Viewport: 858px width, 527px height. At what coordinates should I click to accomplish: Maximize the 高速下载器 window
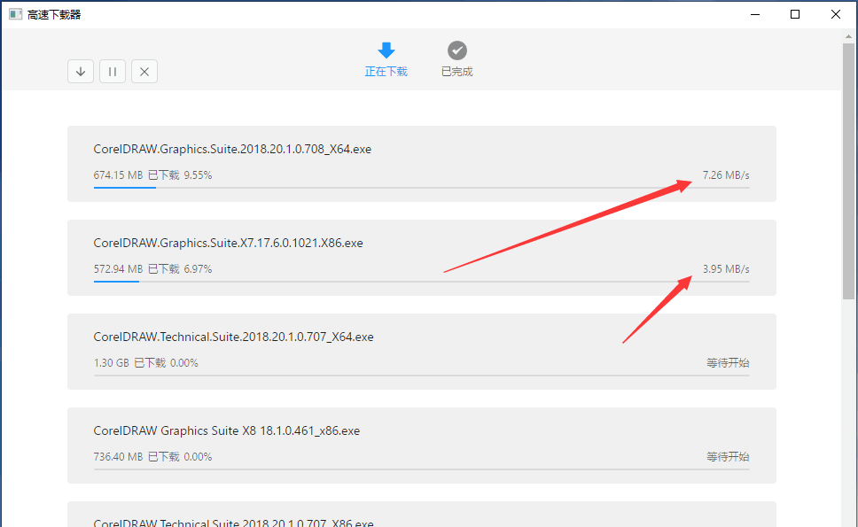(795, 14)
